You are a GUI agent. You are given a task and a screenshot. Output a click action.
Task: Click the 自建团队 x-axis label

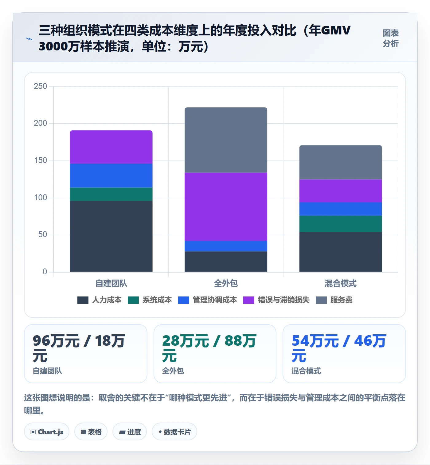point(111,283)
